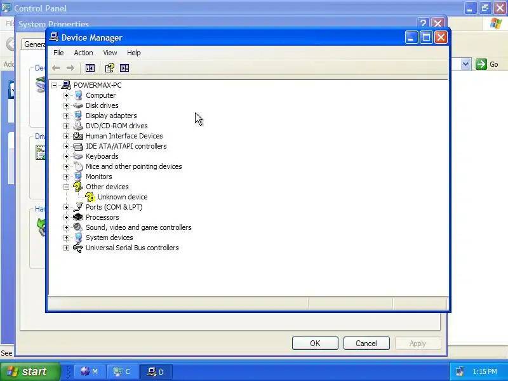508x381 pixels.
Task: Select the Processors tree item text
Action: 102,217
